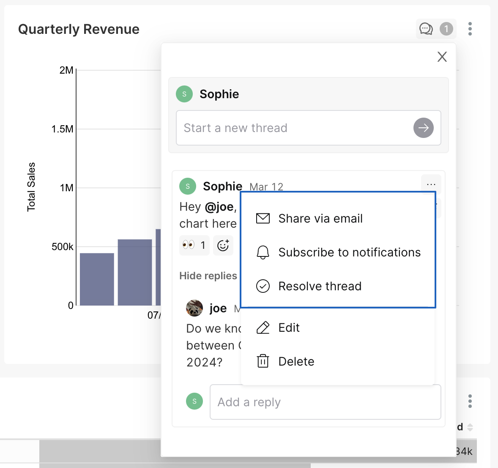The height and width of the screenshot is (468, 498).
Task: Choose Delete from the thread menu
Action: [x=338, y=361]
